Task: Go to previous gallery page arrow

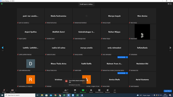Action: (x=2, y=48)
